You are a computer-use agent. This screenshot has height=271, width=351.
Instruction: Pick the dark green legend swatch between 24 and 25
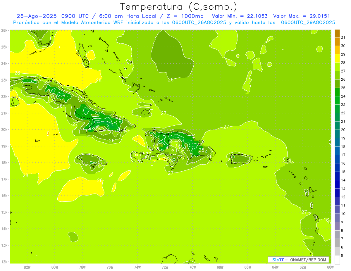[337, 92]
